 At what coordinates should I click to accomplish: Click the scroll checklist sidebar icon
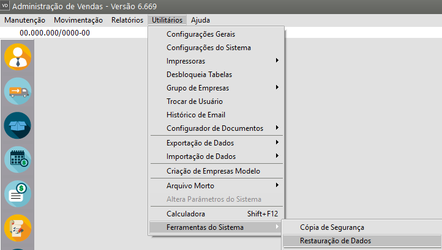(17, 229)
